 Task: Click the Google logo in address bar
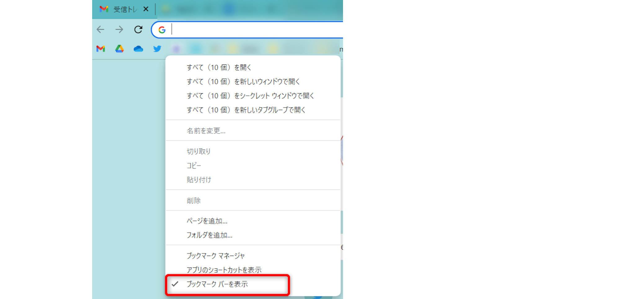162,30
